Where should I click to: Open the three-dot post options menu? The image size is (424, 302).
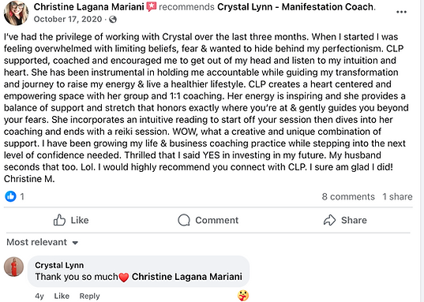click(x=401, y=12)
